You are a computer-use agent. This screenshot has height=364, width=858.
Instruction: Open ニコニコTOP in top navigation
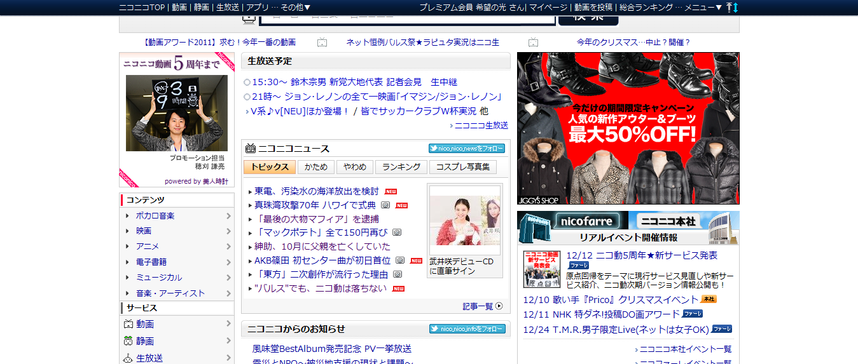pyautogui.click(x=142, y=7)
